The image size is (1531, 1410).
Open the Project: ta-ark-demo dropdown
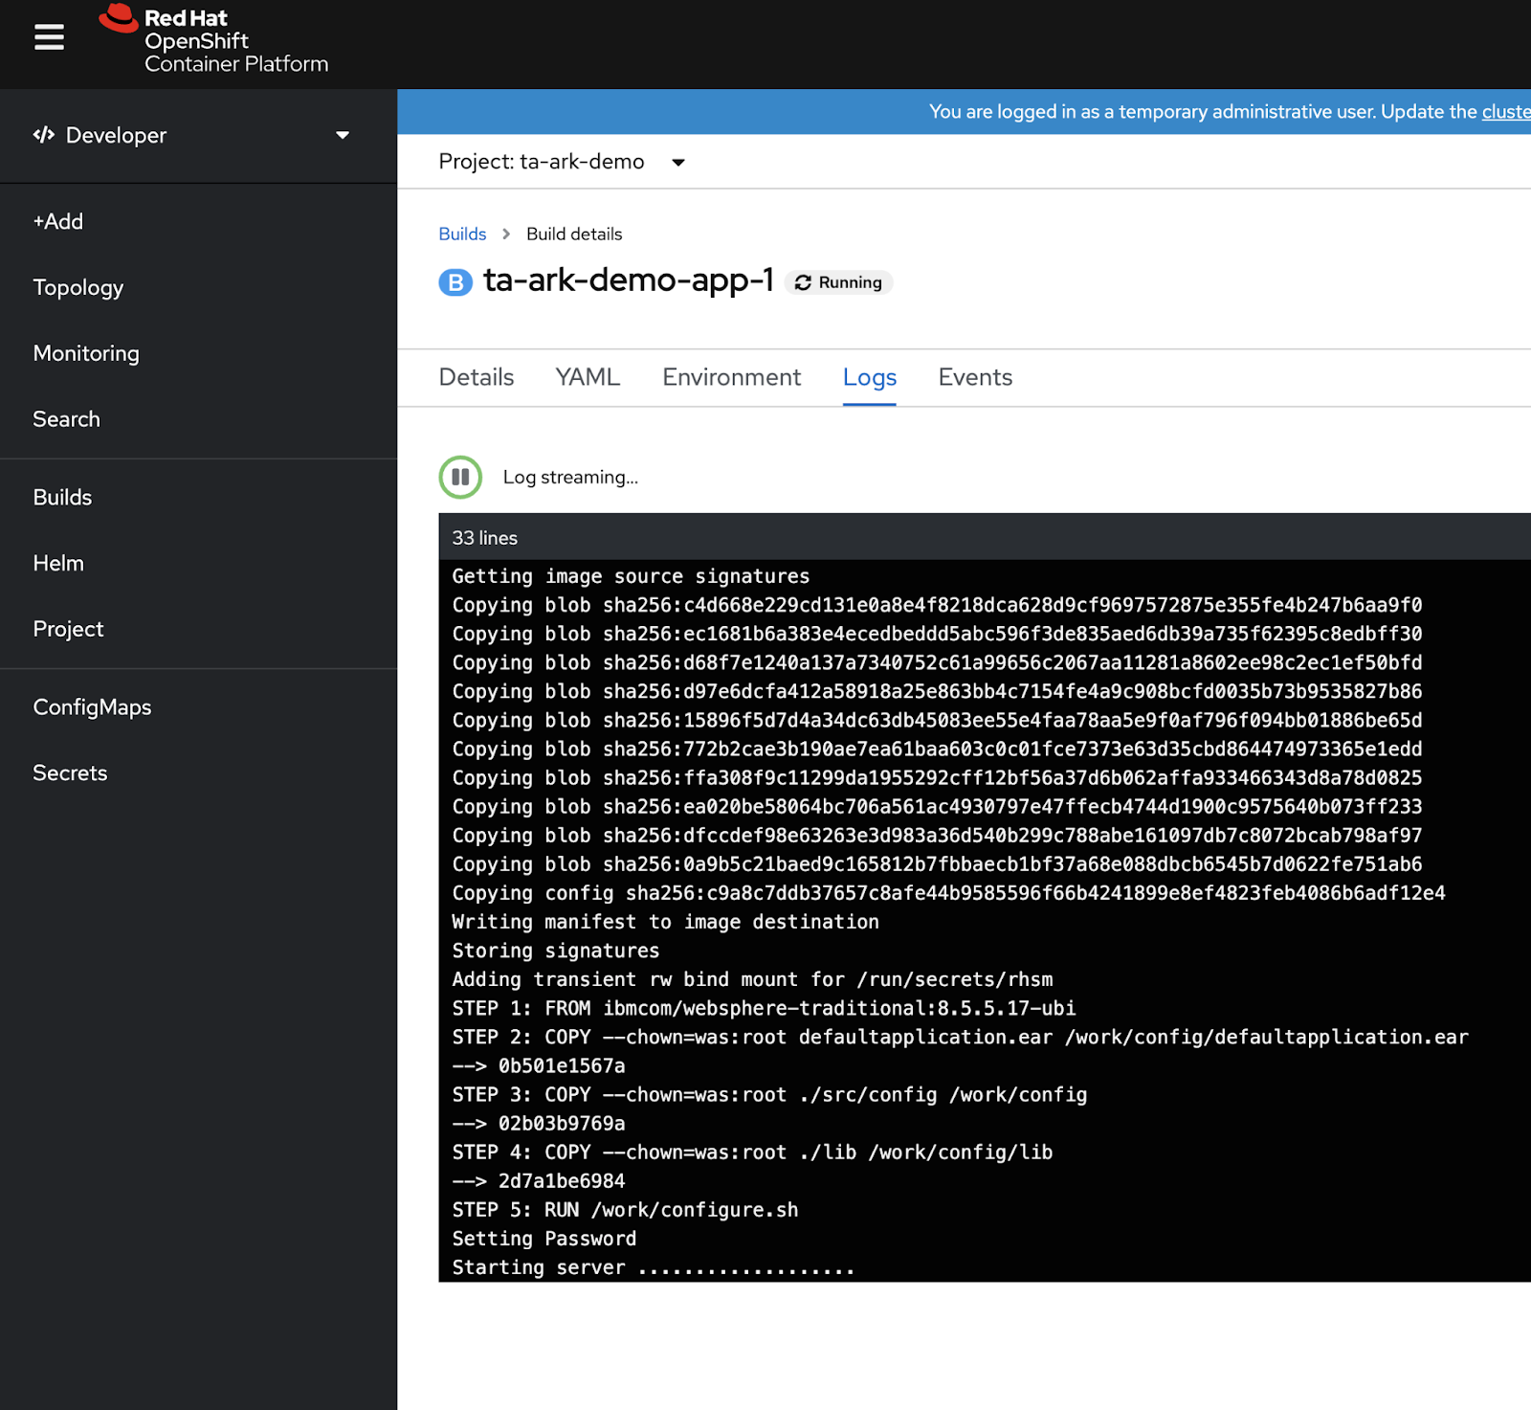pyautogui.click(x=560, y=161)
